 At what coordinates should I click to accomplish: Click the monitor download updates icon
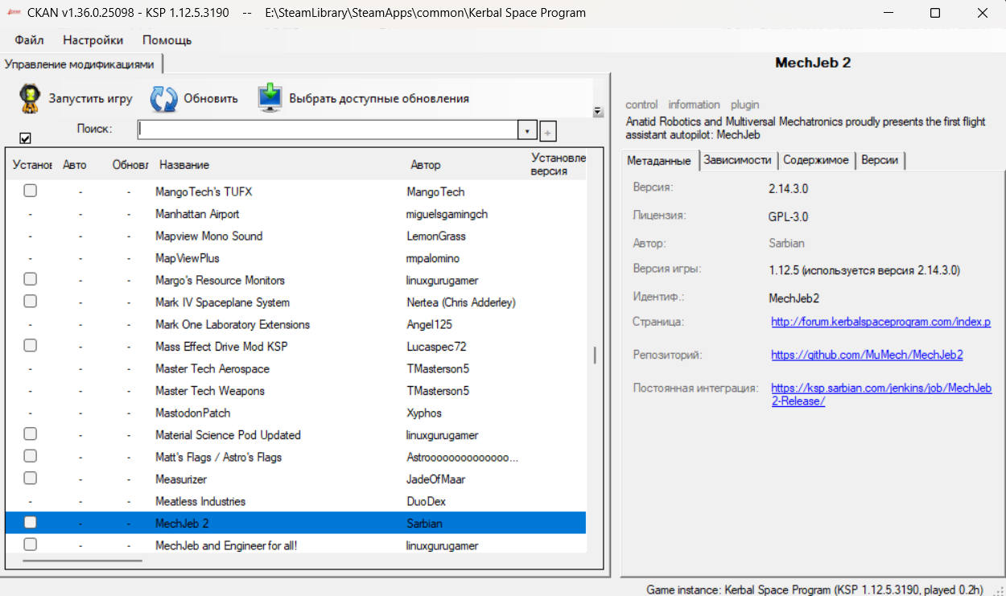click(270, 98)
